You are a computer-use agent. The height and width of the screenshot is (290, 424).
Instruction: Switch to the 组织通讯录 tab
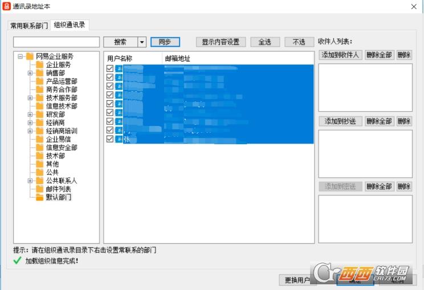tap(70, 25)
